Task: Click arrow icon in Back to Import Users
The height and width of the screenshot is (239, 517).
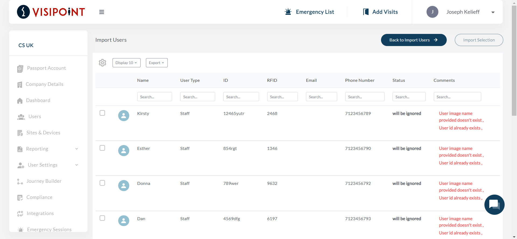Action: pos(436,40)
